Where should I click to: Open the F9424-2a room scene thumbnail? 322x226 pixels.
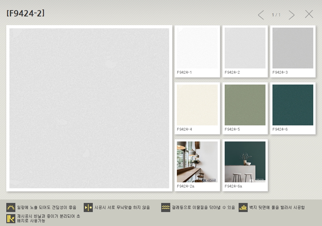(x=197, y=162)
